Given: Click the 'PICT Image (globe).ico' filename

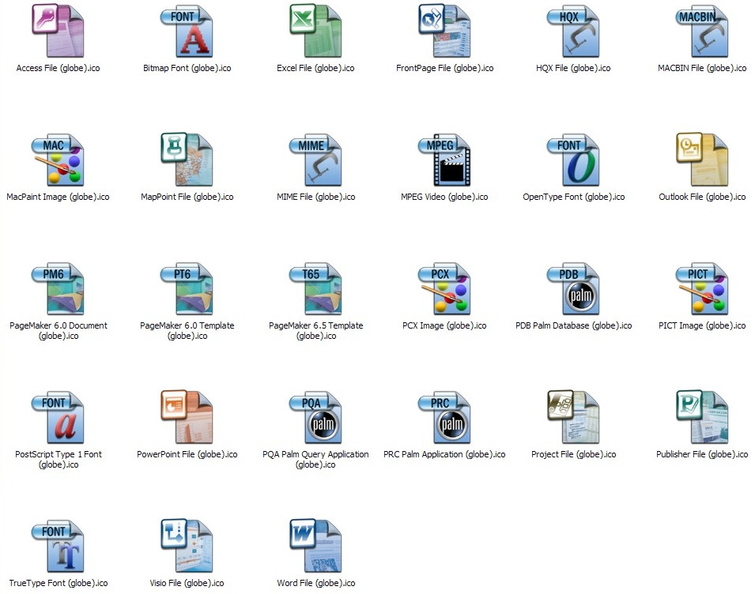Looking at the screenshot, I should point(702,325).
